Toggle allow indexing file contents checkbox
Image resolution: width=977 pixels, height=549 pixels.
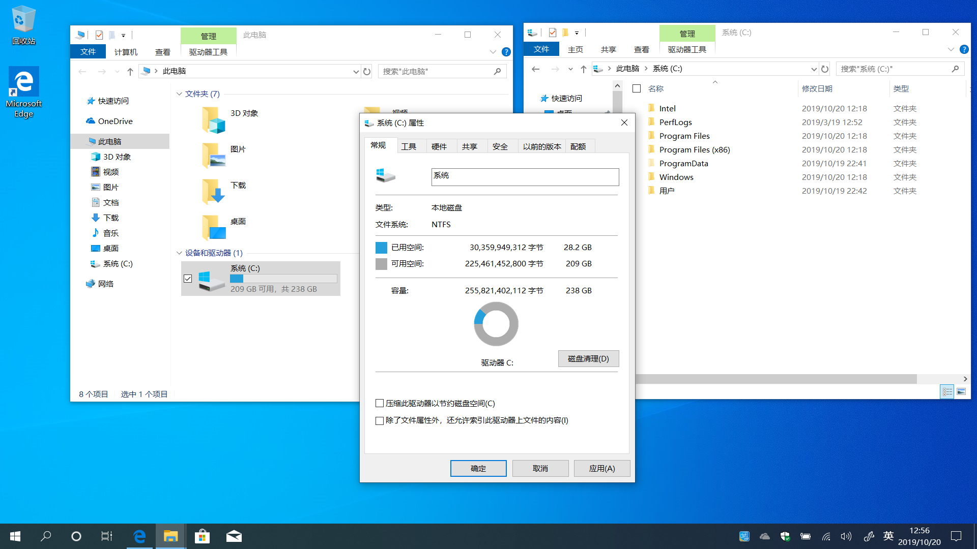[380, 421]
